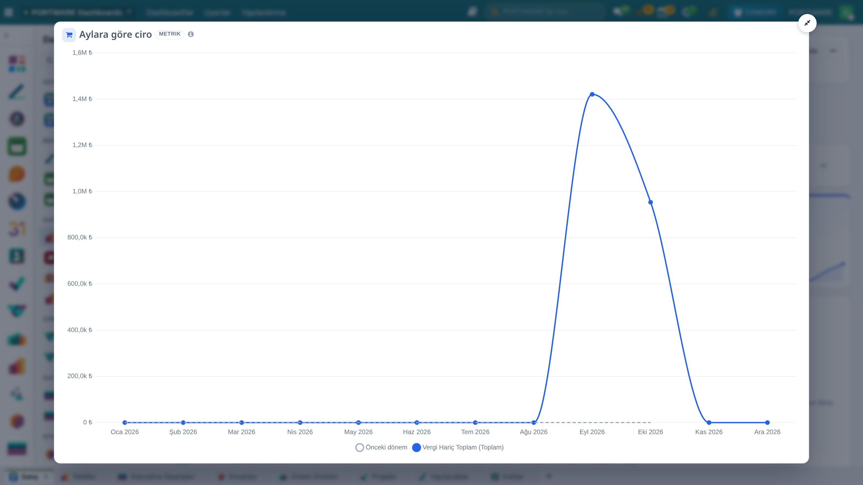Toggle the Vergi Hariç Toplam legend series
Screen dimensions: 863x485
(458, 447)
